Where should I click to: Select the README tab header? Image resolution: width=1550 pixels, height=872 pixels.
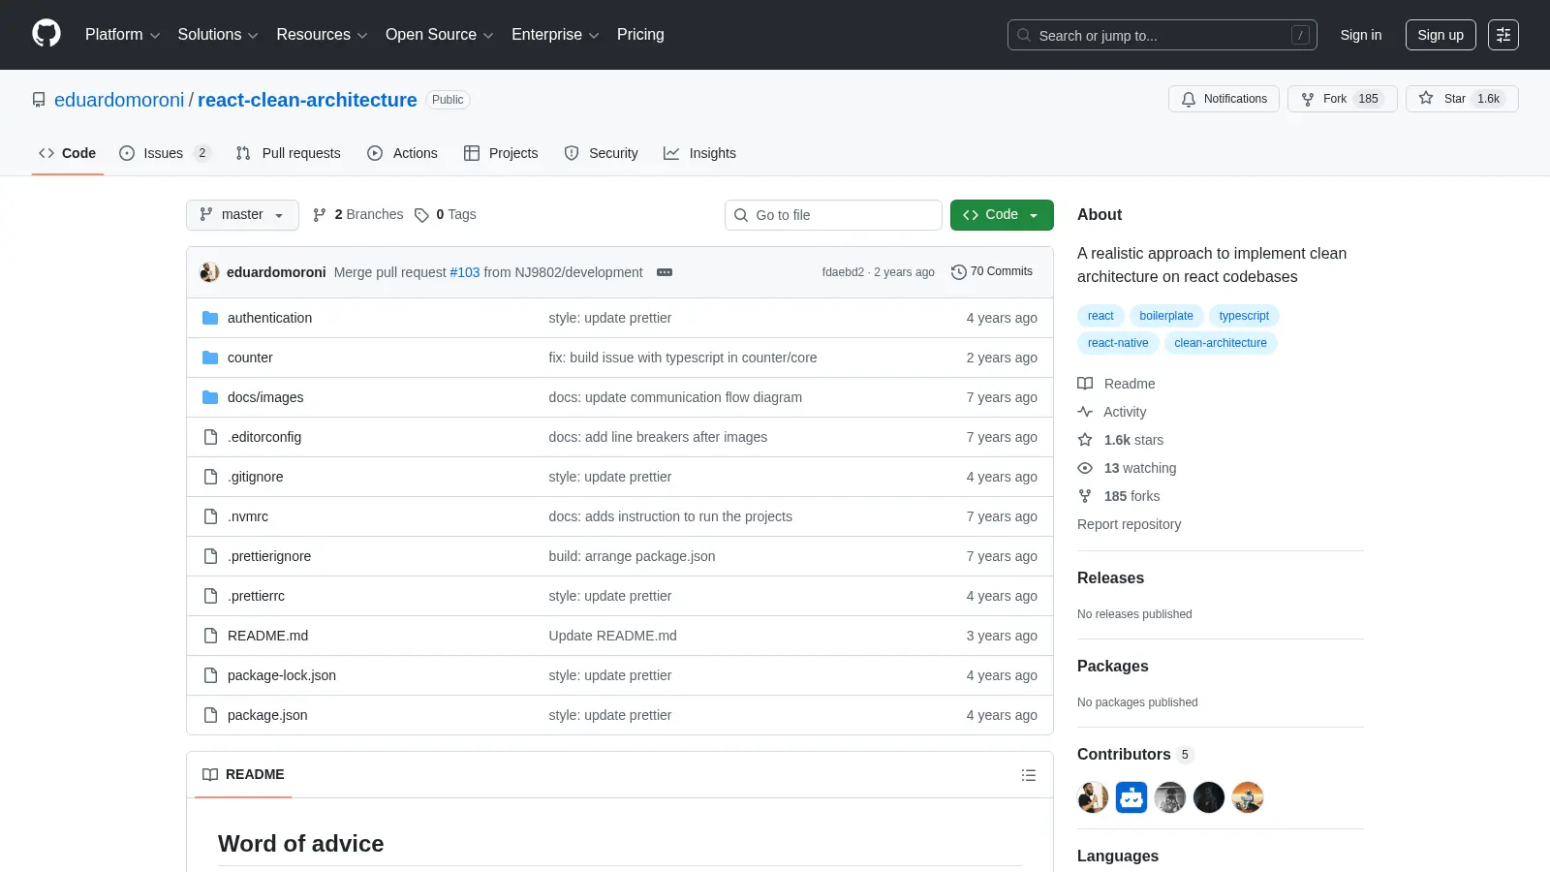click(x=243, y=775)
